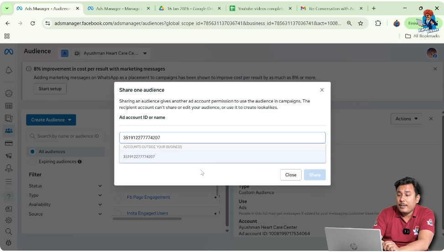This screenshot has height=252, width=444.
Task: Click the Share button in dialog
Action: tap(314, 175)
